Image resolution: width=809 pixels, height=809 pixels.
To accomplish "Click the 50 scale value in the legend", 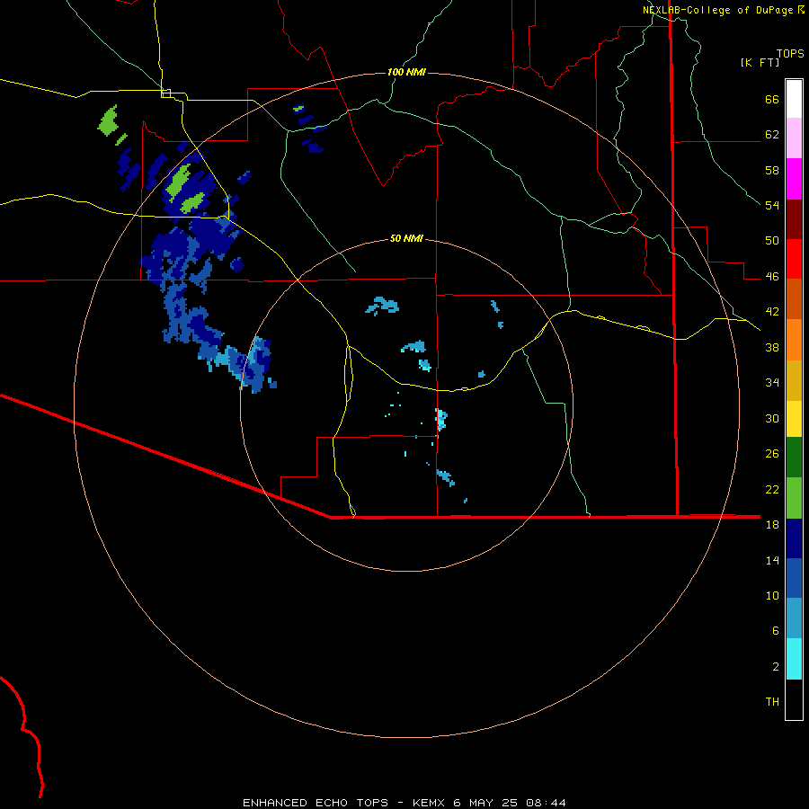I will click(772, 241).
